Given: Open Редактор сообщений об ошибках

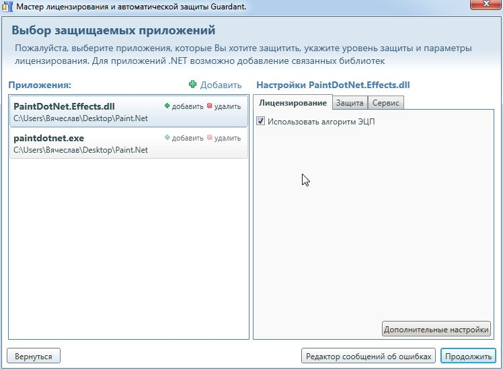Looking at the screenshot, I should [369, 356].
